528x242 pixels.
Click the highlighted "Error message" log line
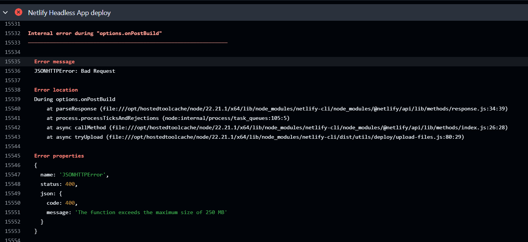point(54,61)
